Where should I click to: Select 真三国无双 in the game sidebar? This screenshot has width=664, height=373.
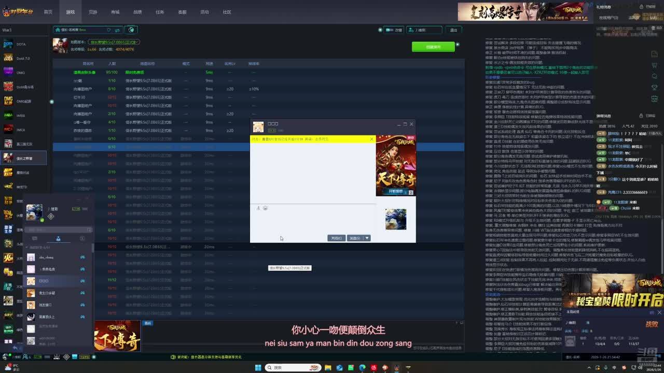pyautogui.click(x=23, y=144)
